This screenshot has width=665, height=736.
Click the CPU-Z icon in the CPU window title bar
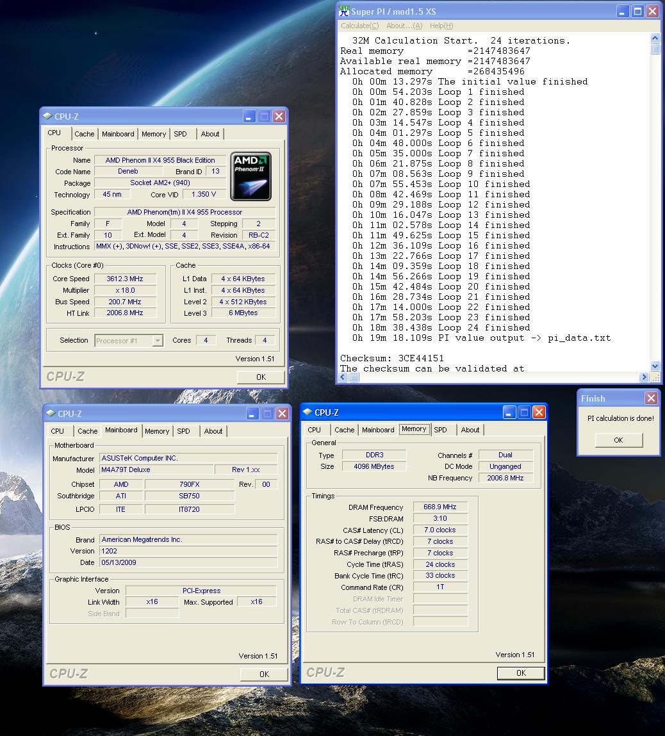point(47,116)
